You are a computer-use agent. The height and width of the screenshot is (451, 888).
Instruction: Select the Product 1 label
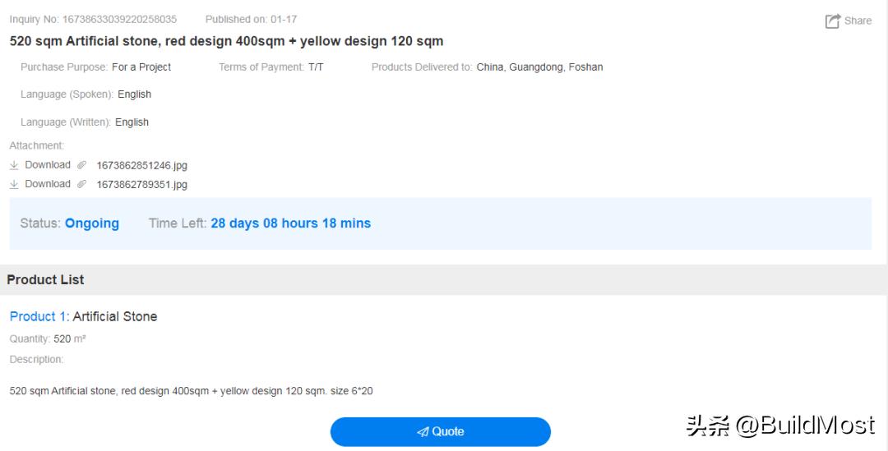(x=39, y=316)
